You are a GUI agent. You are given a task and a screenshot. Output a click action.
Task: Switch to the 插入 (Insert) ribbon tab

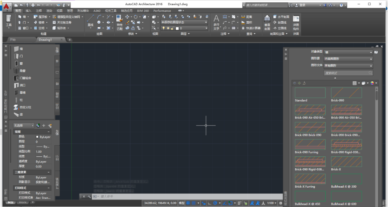(28, 11)
